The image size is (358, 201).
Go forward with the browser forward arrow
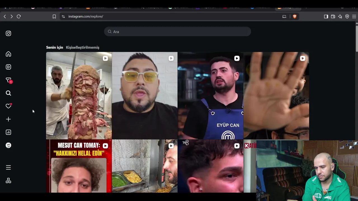point(11,16)
